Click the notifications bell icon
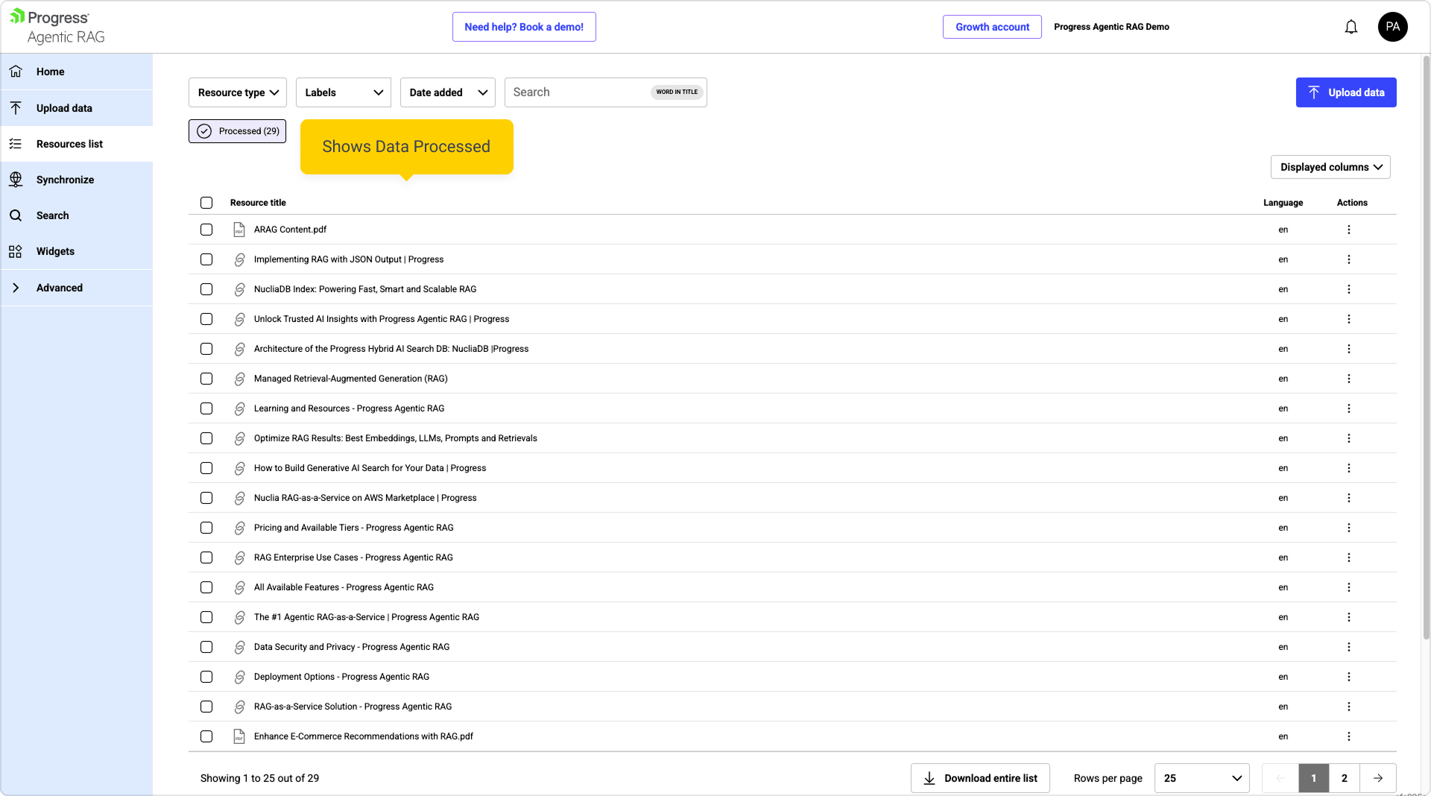 [x=1351, y=27]
